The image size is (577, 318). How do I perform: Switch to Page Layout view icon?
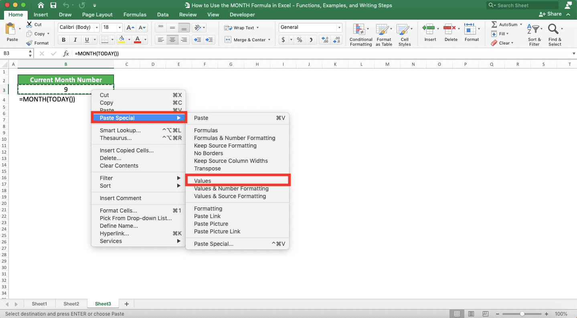click(471, 314)
